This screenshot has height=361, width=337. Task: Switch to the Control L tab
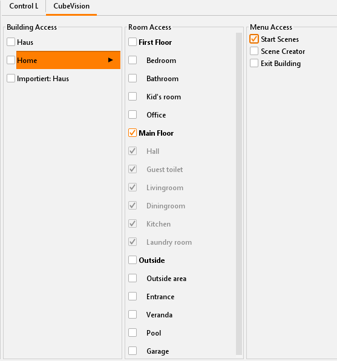click(x=24, y=6)
